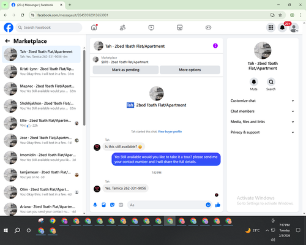The width and height of the screenshot is (306, 245).
Task: Send a thumbs-up like
Action: (218, 205)
